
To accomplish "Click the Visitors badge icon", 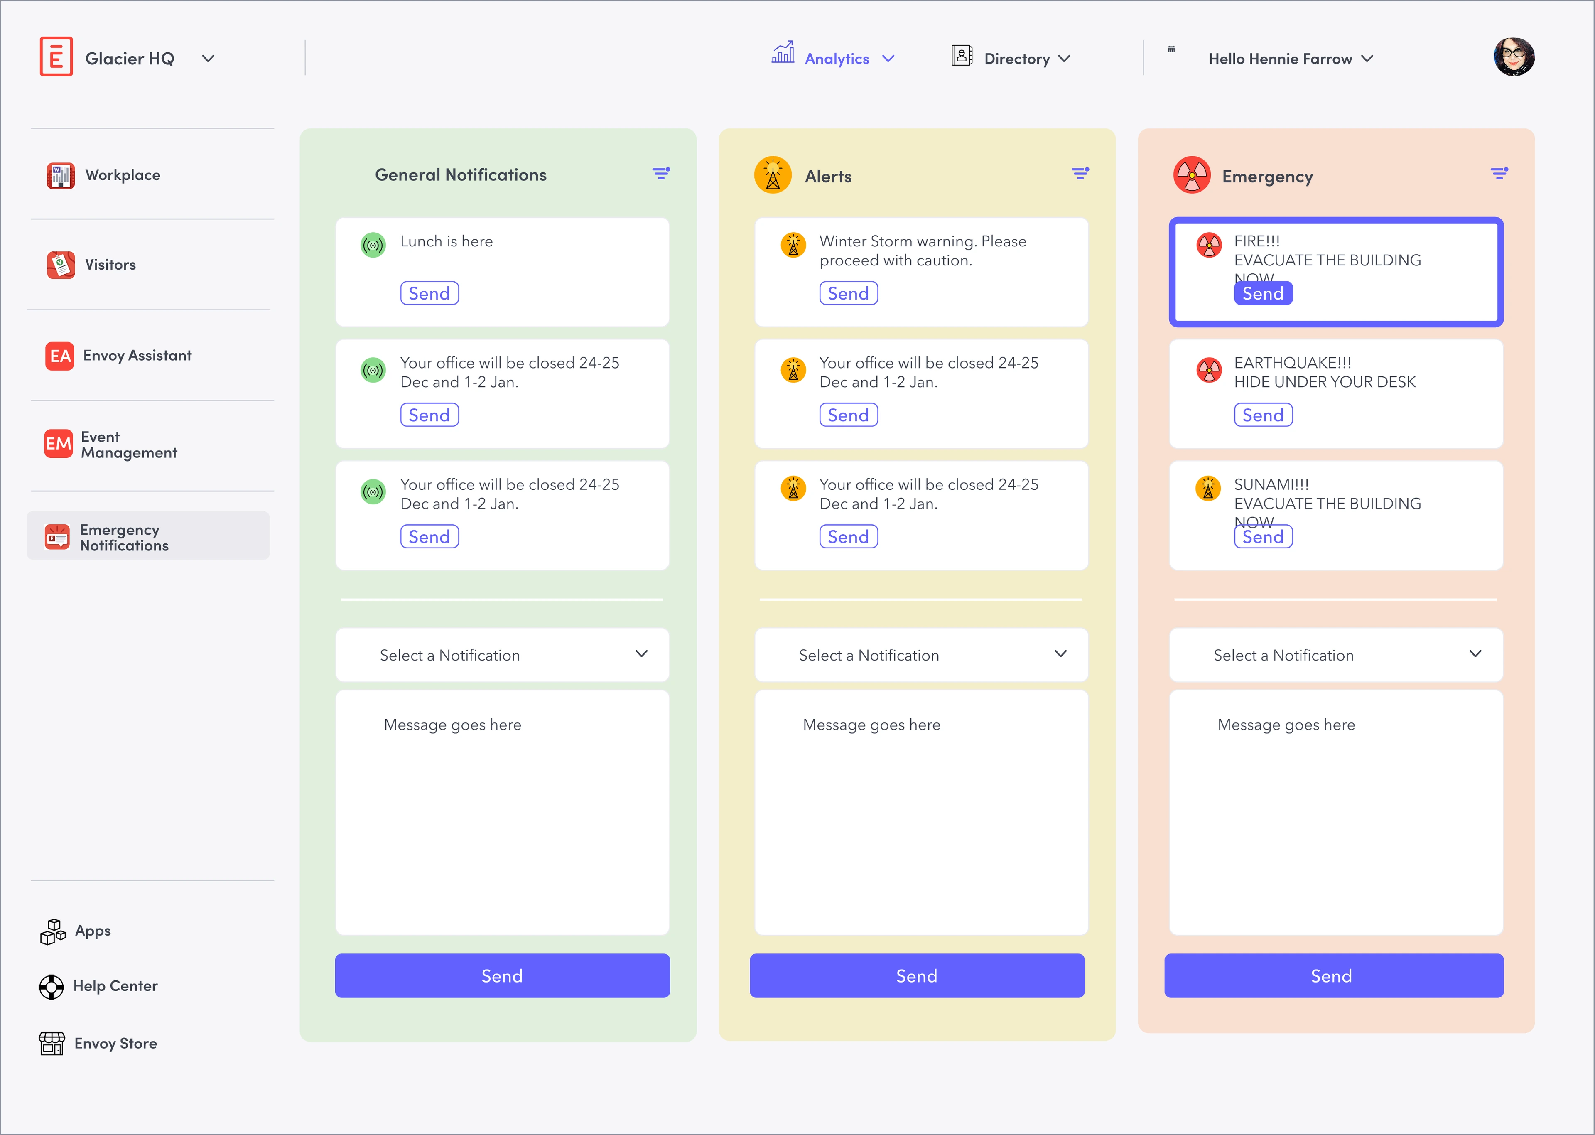I will pyautogui.click(x=61, y=265).
